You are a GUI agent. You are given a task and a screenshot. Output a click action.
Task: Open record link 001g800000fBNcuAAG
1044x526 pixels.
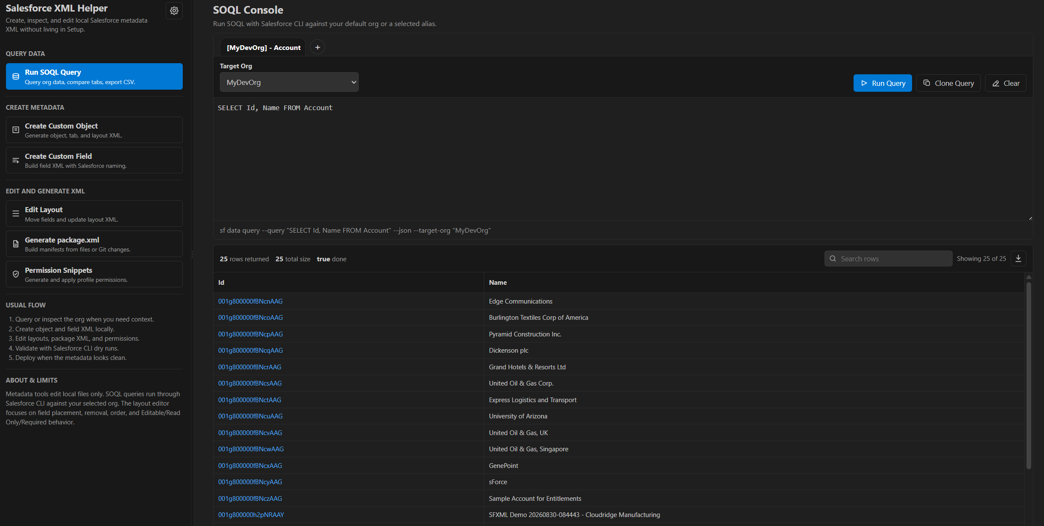(250, 416)
